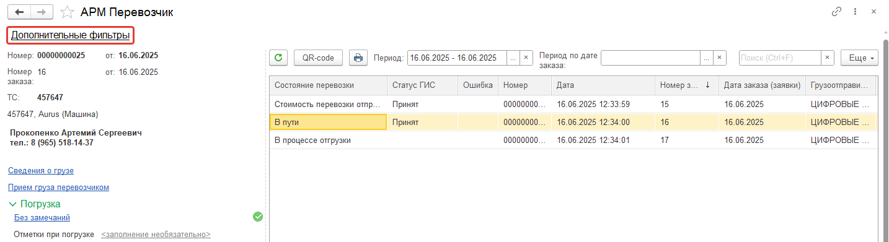Clear the Период date range field
The height and width of the screenshot is (242, 889).
[526, 58]
